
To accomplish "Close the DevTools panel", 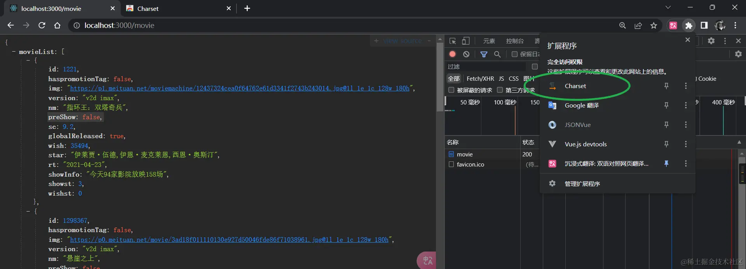I will point(738,41).
